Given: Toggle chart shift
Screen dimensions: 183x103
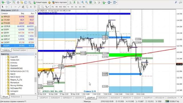Looking at the screenshot, I should click(99, 2).
